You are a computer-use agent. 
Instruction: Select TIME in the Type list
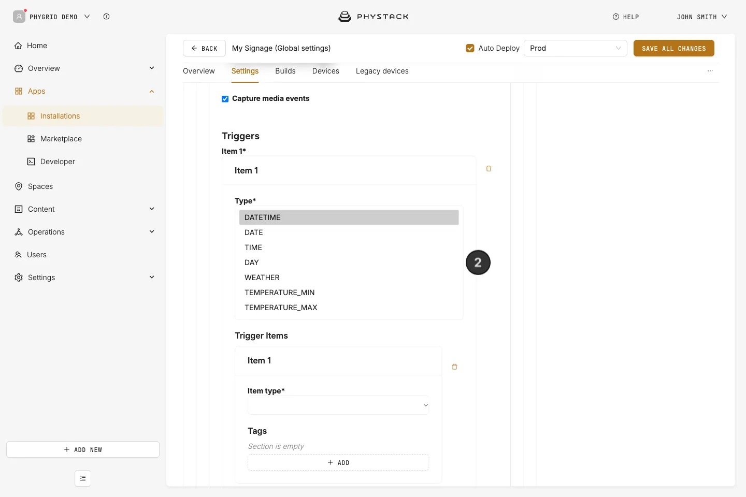(x=349, y=247)
